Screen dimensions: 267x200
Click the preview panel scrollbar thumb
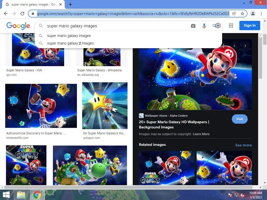coord(260,58)
